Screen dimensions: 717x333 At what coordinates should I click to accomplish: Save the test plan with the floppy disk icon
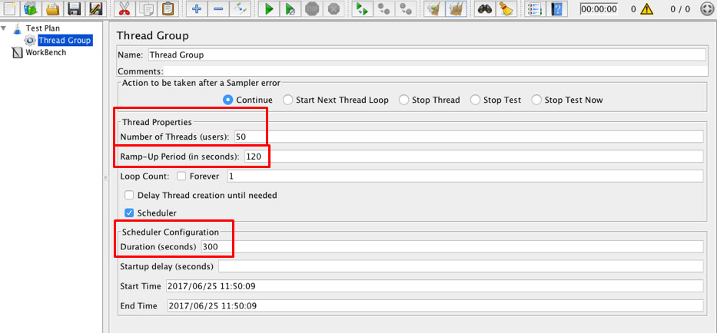(75, 8)
